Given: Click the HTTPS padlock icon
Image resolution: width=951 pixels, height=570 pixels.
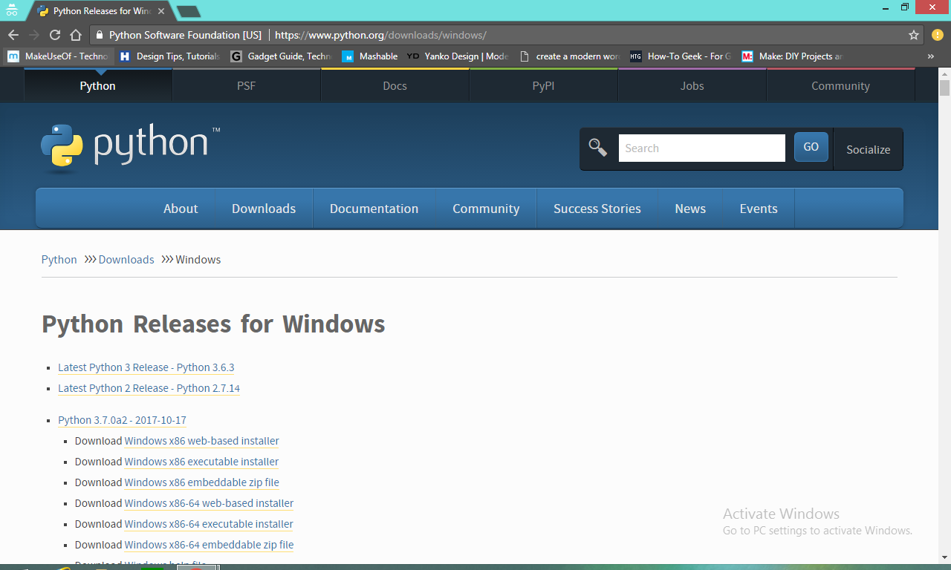Looking at the screenshot, I should [x=99, y=34].
